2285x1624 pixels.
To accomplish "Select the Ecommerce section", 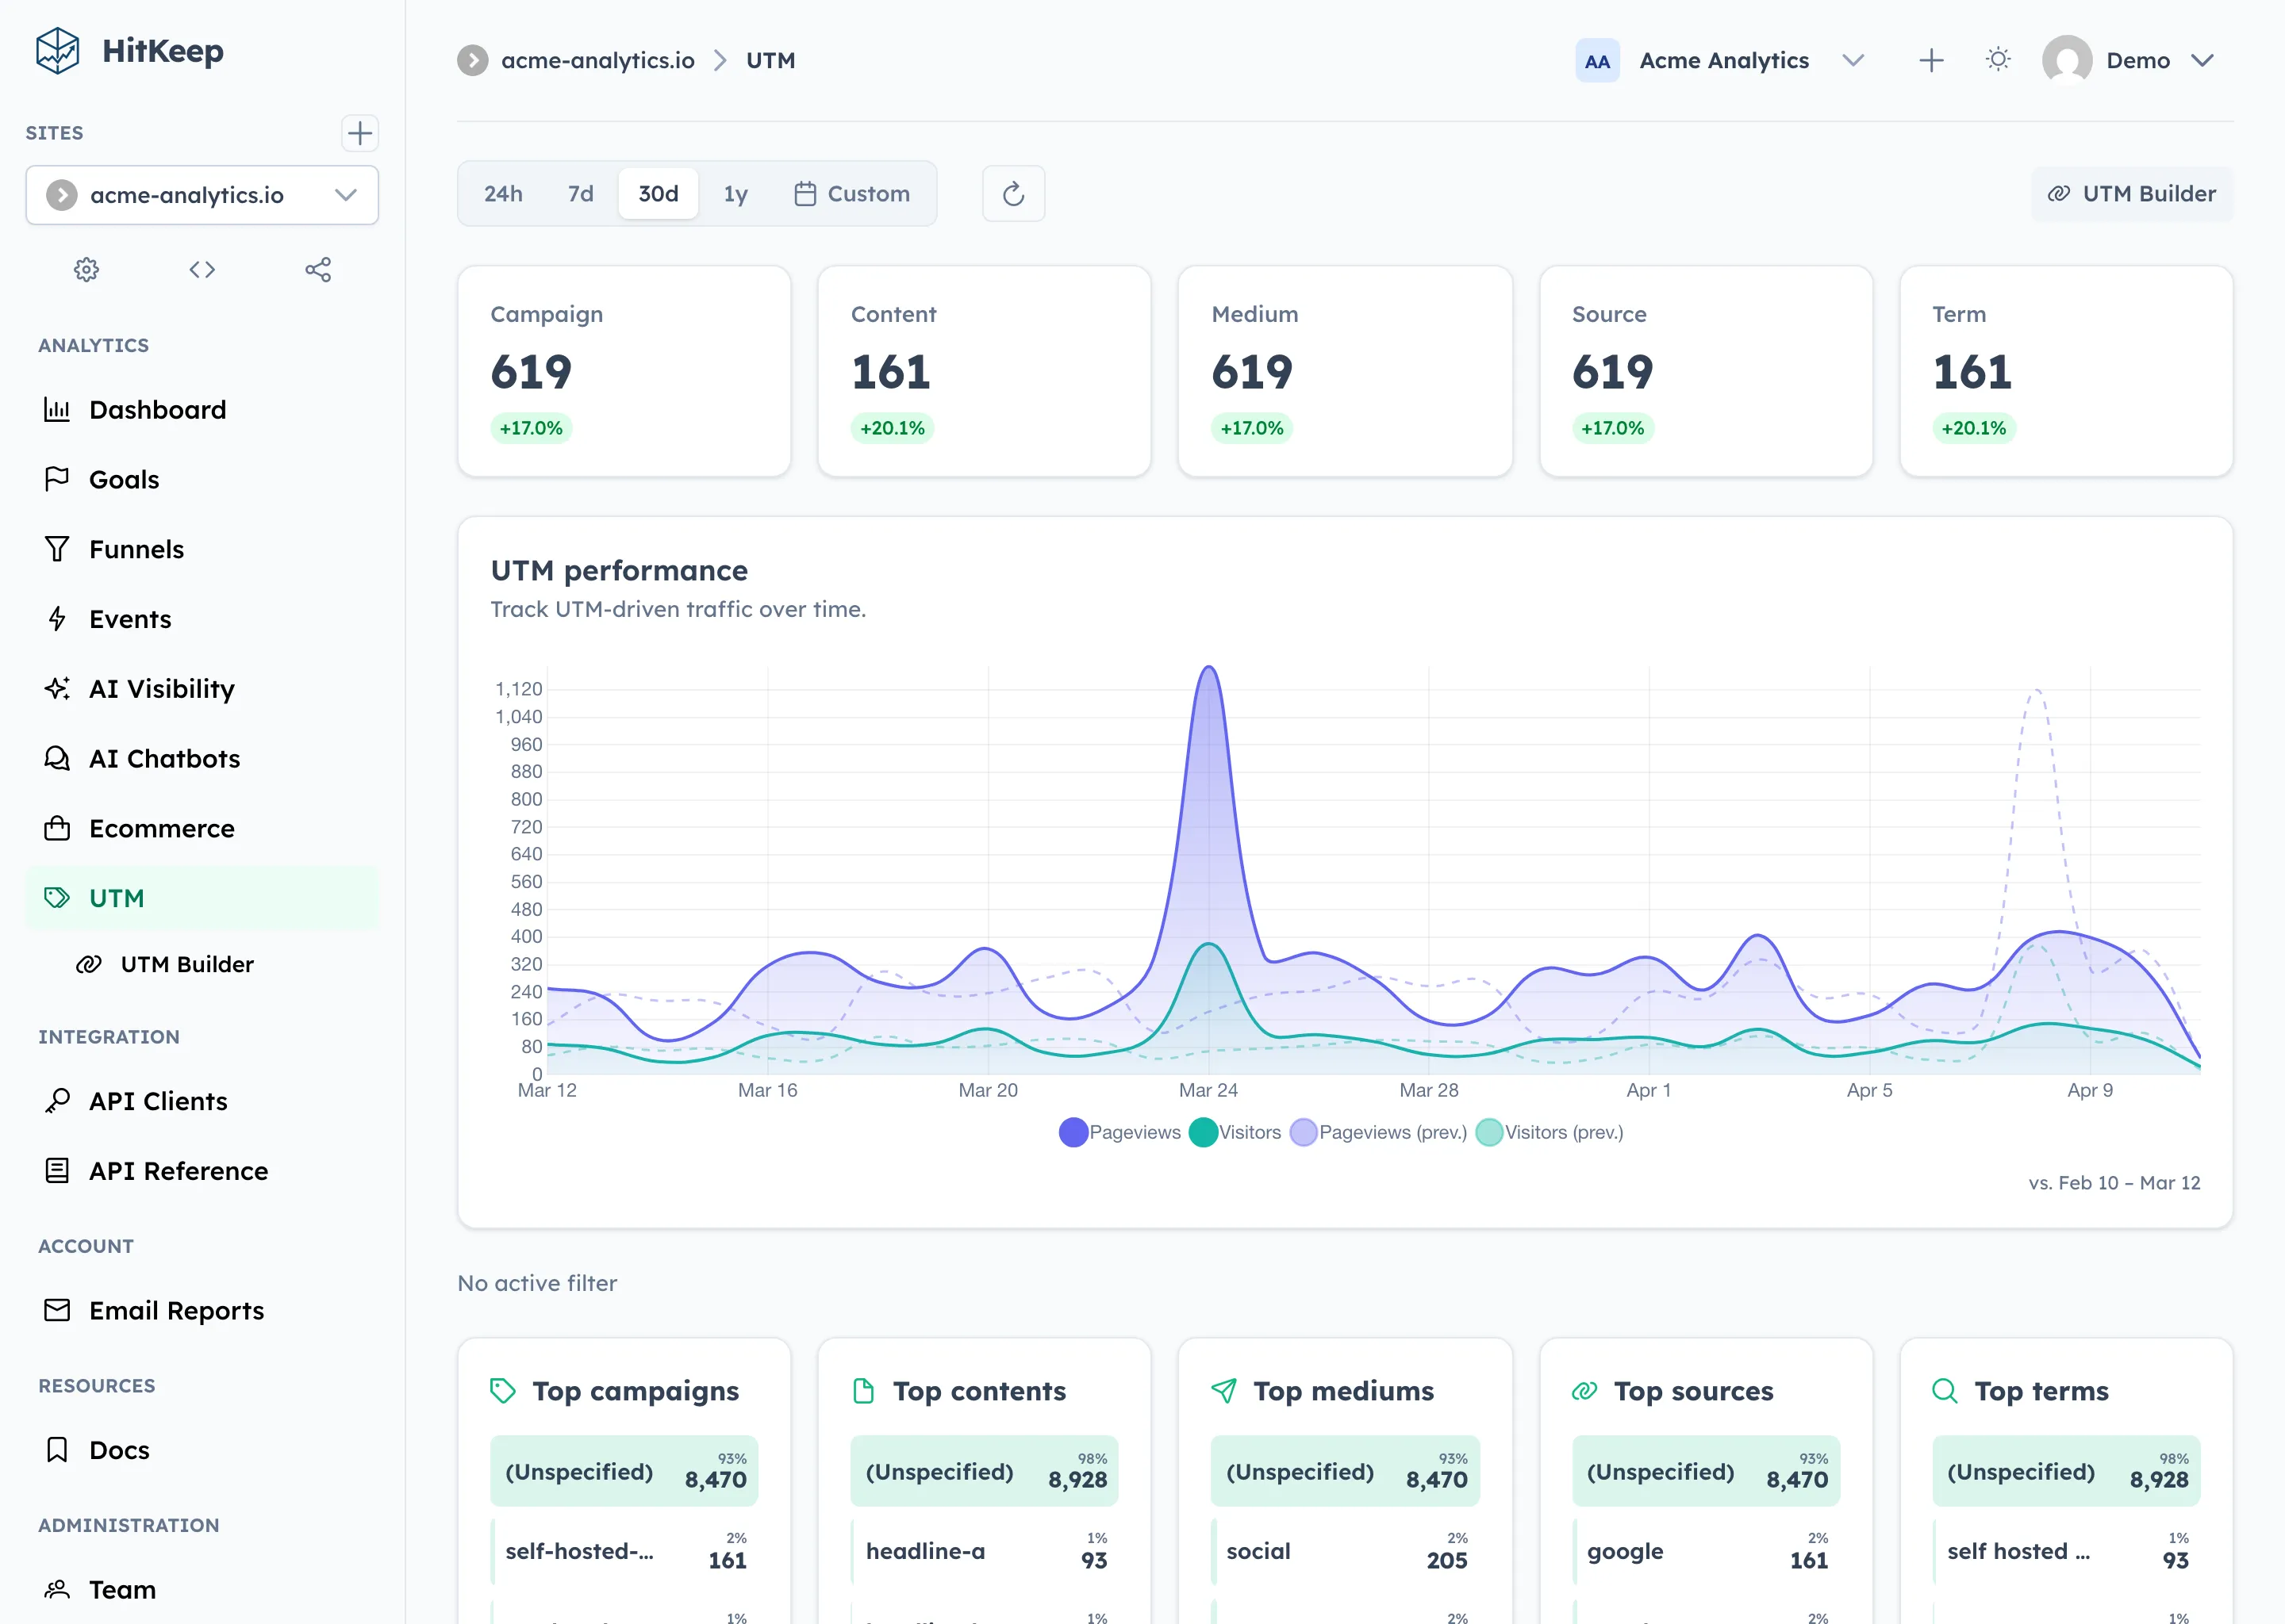I will [161, 828].
